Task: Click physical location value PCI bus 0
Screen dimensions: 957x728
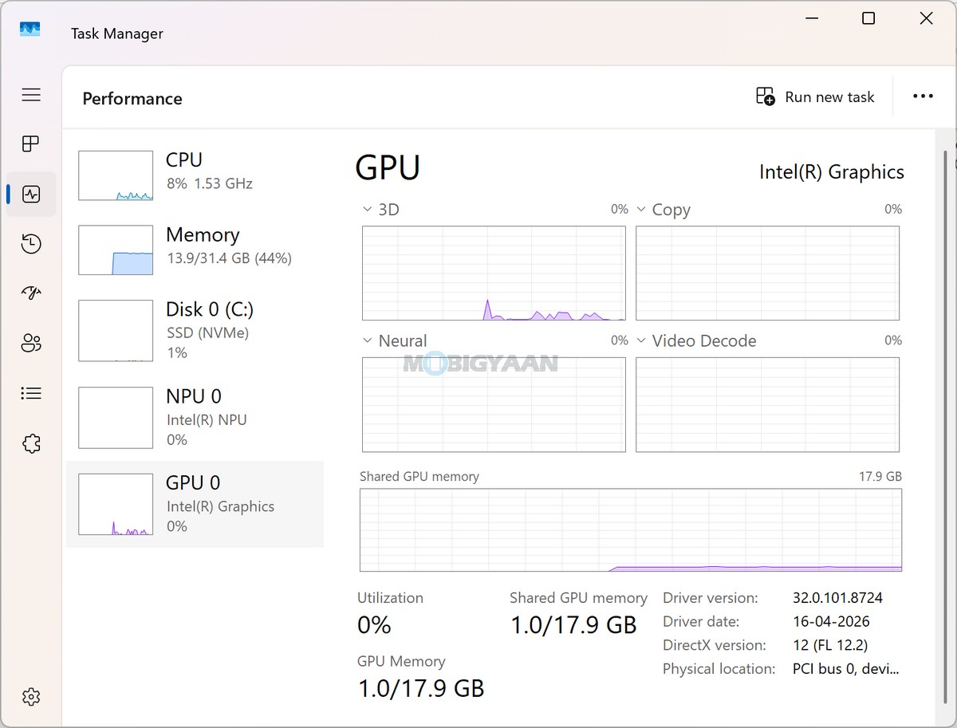Action: [x=846, y=669]
